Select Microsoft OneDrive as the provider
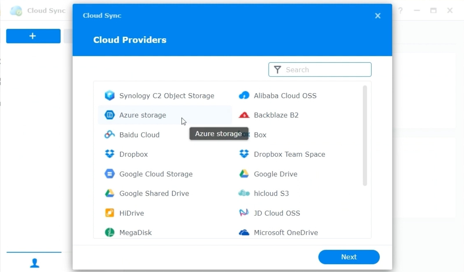Screen dimensions: 464x272 [286, 232]
